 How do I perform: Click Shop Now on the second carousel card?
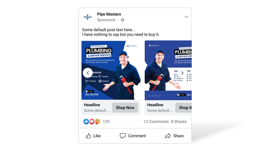pos(184,108)
